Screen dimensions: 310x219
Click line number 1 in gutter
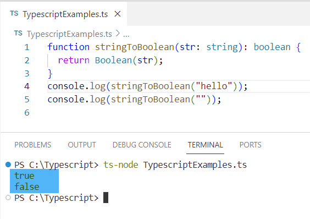click(x=27, y=47)
